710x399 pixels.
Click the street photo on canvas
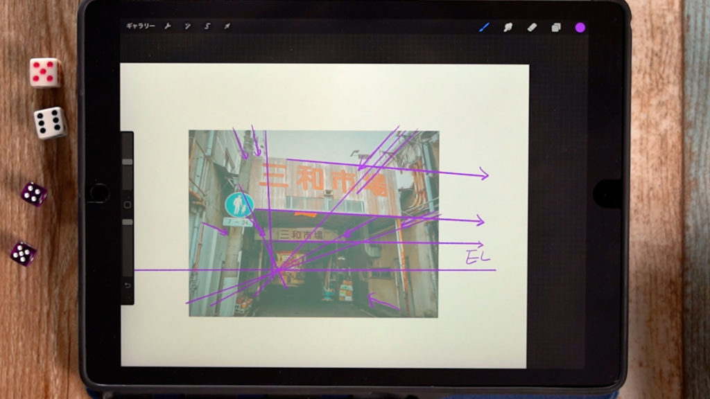pyautogui.click(x=313, y=224)
